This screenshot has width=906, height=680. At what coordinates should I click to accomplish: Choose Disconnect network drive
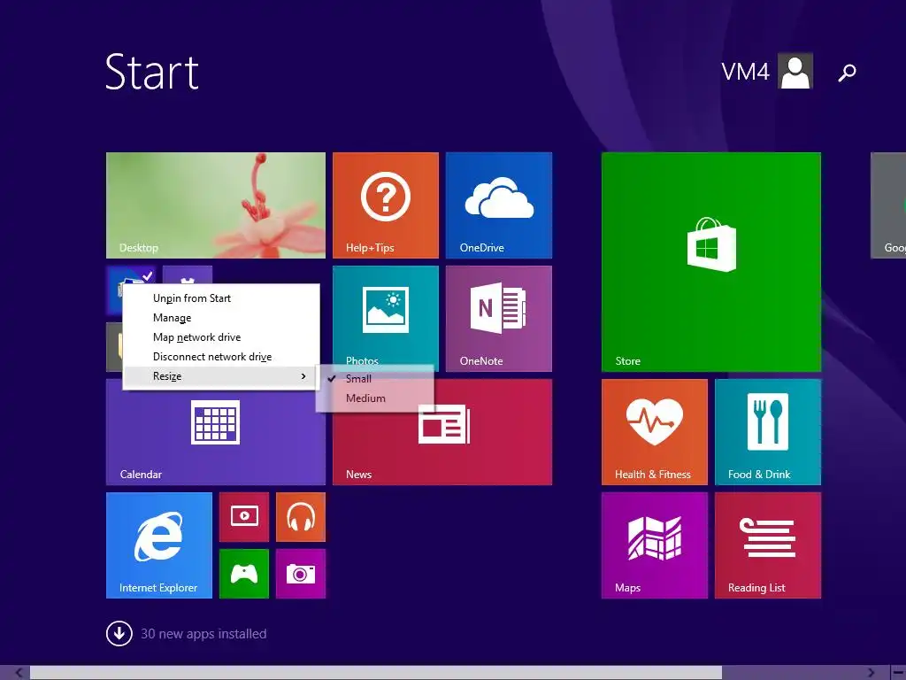220,357
